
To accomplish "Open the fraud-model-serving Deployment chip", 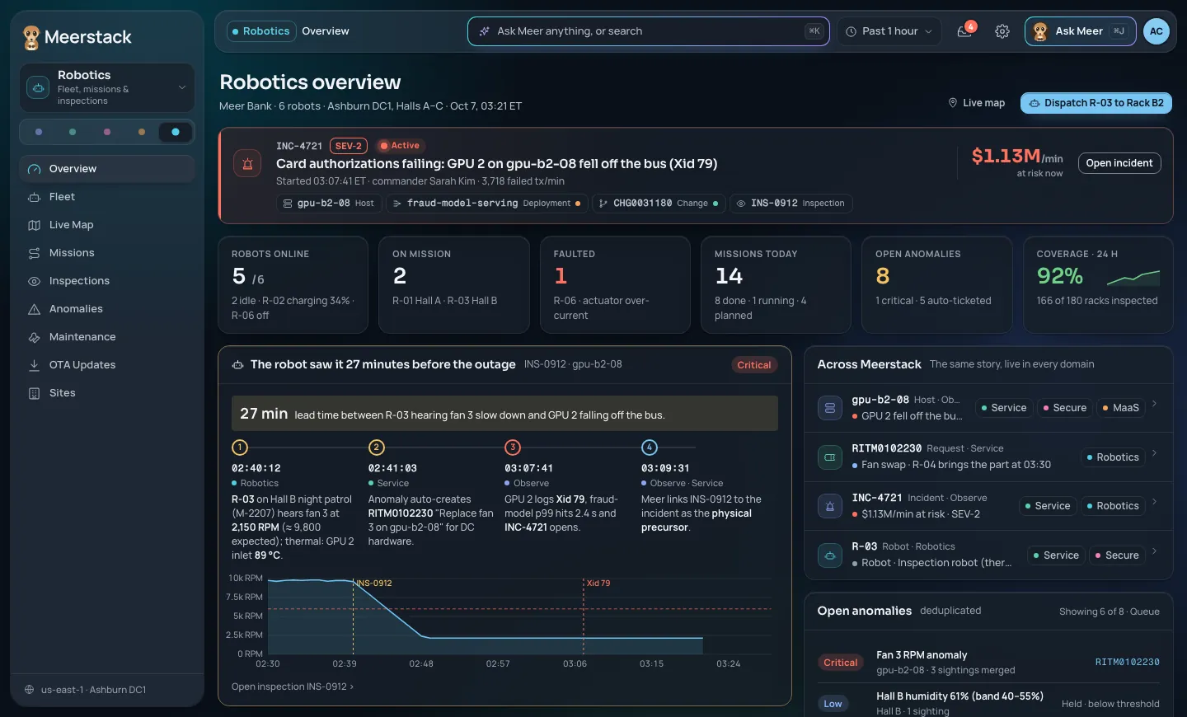I will pos(487,204).
